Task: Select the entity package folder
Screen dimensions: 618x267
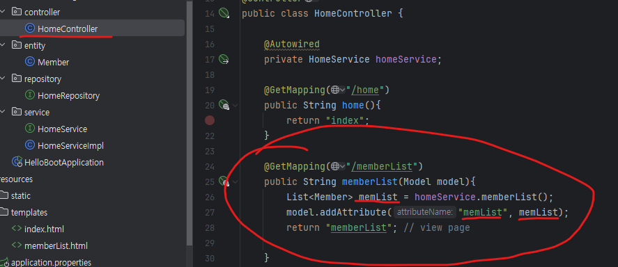Action: [x=35, y=46]
